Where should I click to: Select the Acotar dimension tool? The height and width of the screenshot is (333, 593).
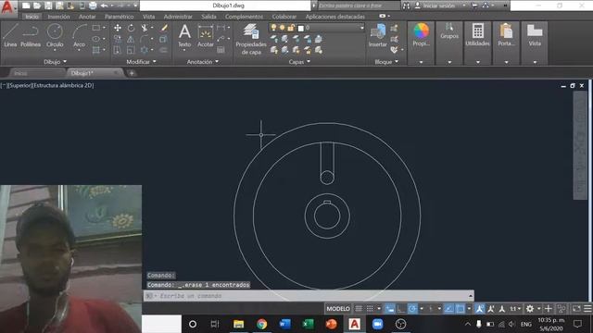click(x=206, y=35)
